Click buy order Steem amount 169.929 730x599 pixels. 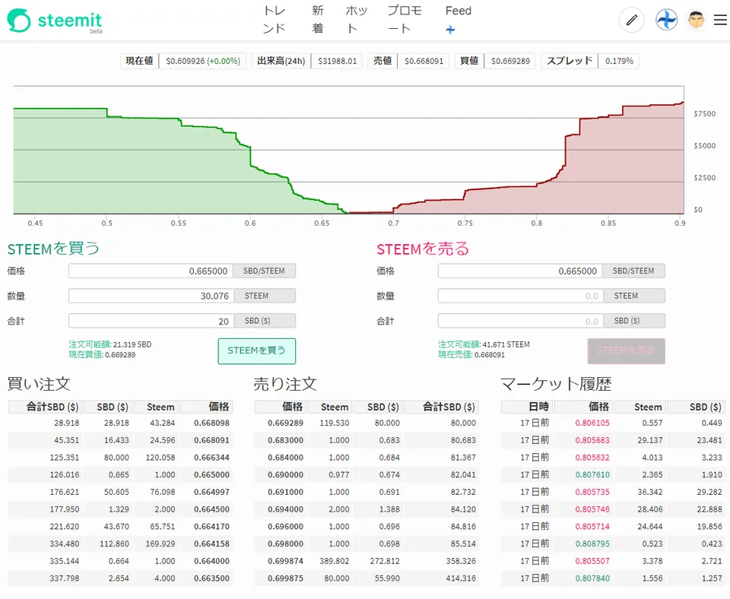click(x=160, y=544)
